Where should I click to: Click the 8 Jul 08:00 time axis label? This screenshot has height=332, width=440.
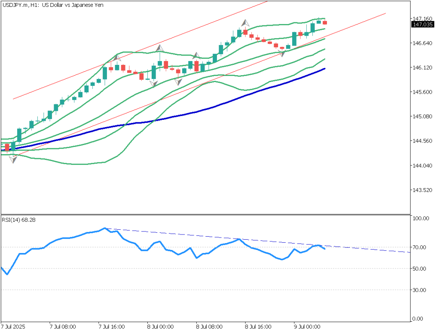pos(208,326)
